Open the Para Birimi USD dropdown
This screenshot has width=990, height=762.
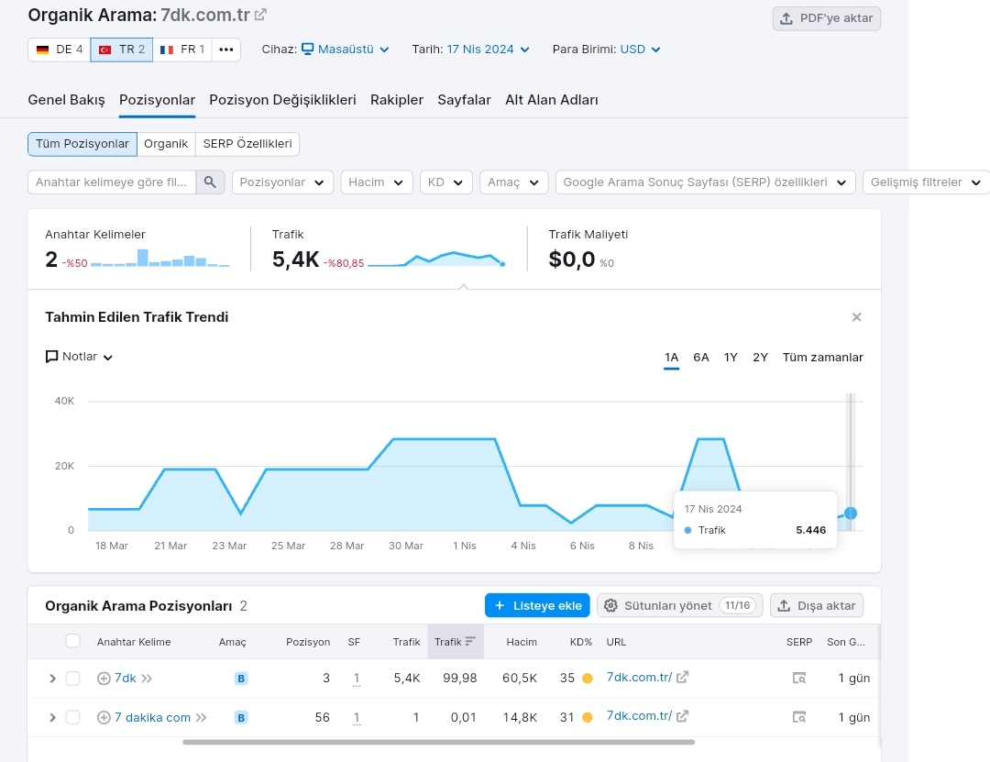pyautogui.click(x=640, y=50)
